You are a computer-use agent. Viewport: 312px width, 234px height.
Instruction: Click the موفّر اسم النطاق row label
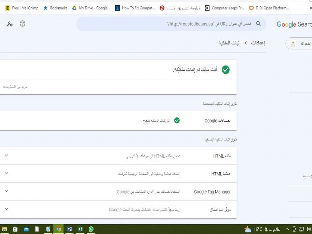coord(220,210)
